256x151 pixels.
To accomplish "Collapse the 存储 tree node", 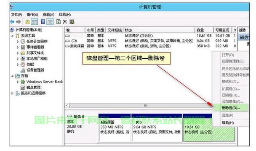I will [12, 76].
